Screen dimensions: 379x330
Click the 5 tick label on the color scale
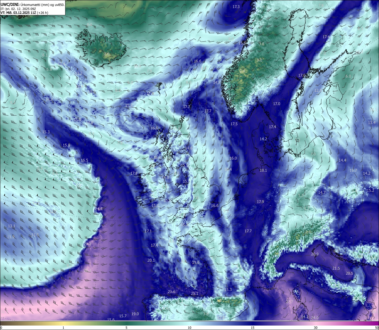tap(126, 328)
